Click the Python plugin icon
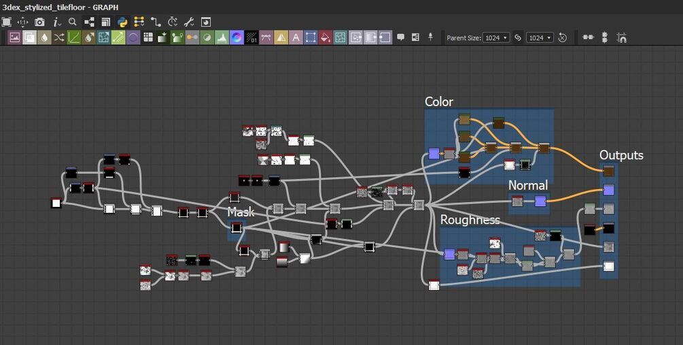The width and height of the screenshot is (683, 345). click(122, 22)
